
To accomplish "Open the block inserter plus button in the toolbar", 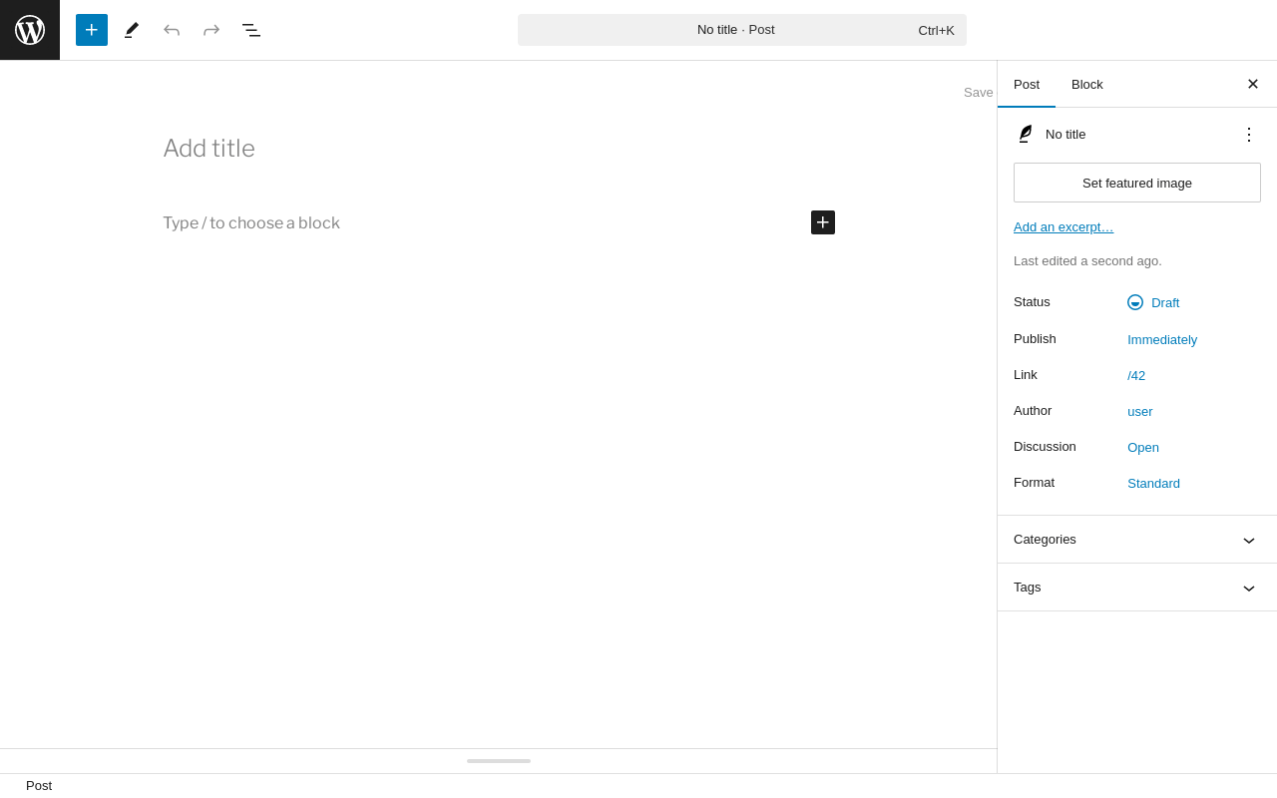I will [92, 30].
